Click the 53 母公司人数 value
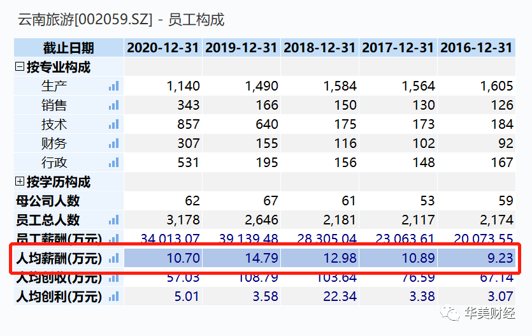Viewport: 532px width, 336px height. [428, 201]
